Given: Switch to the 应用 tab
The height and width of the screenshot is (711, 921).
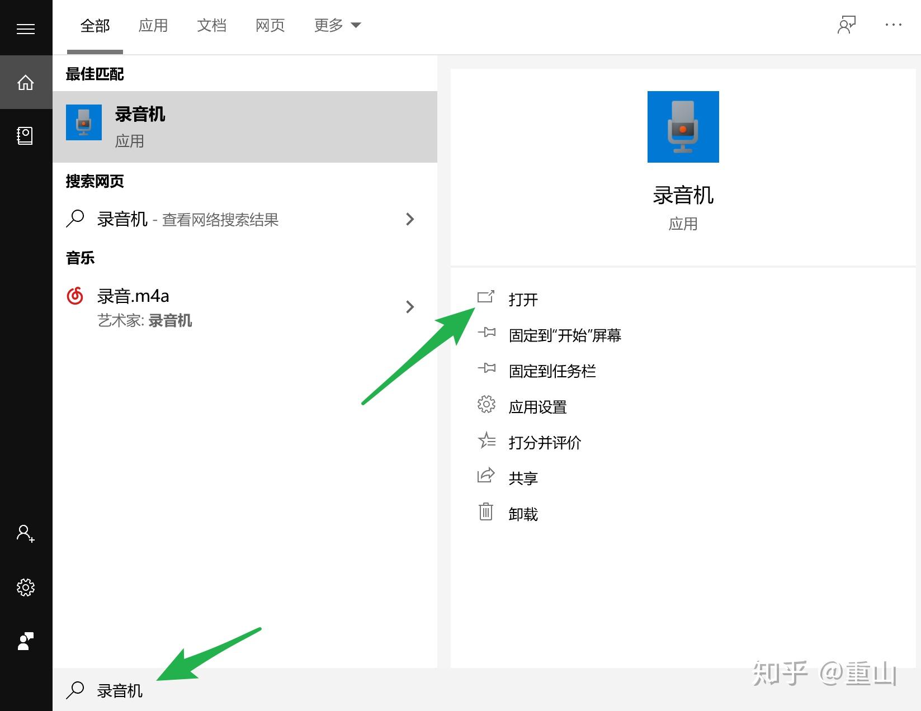Looking at the screenshot, I should [x=153, y=26].
